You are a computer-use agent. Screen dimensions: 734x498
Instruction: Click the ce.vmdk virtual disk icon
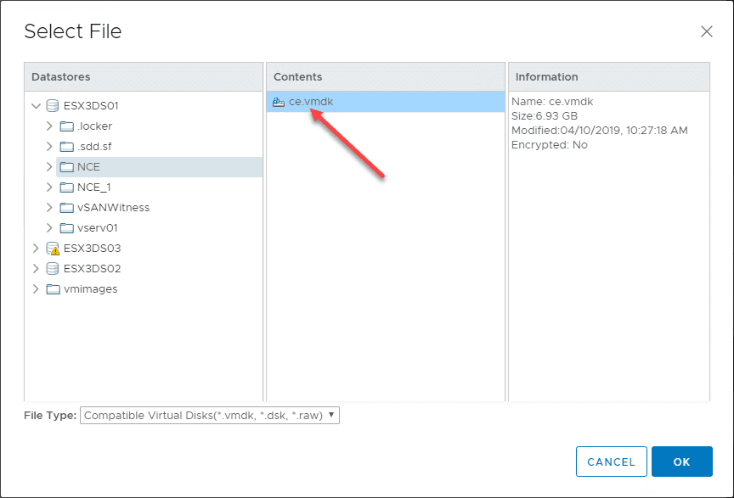pyautogui.click(x=279, y=102)
